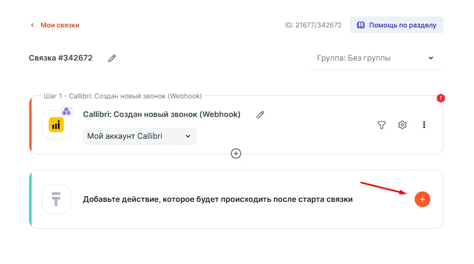Open the three-dot menu for step 1
Viewport: 474px width, 264px height.
pos(424,125)
